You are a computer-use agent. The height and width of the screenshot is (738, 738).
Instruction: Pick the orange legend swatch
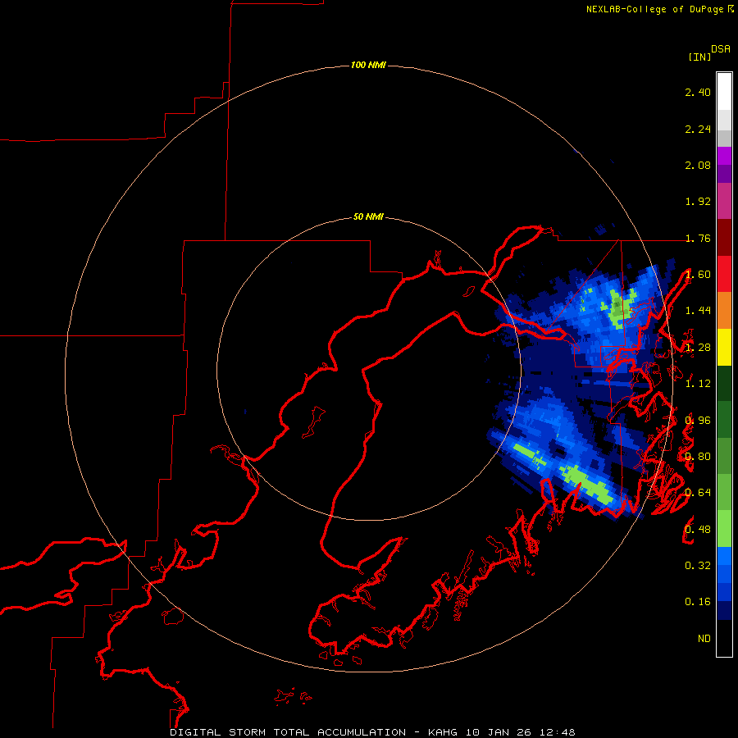[x=724, y=310]
